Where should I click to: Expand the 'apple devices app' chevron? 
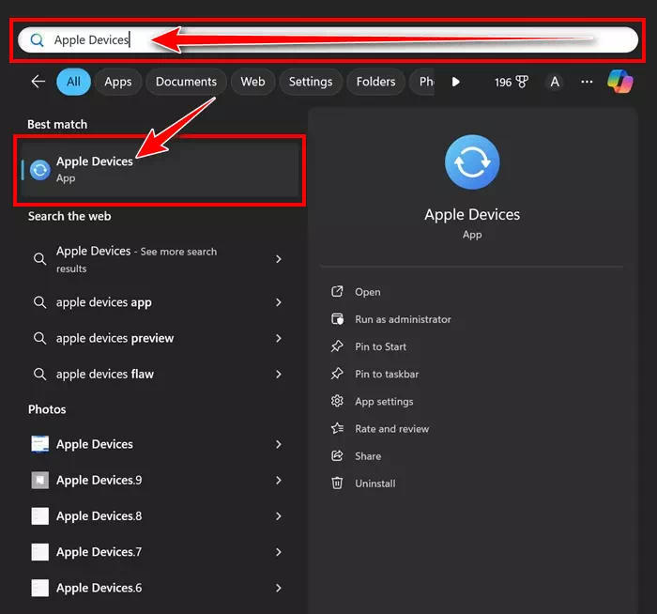click(279, 302)
